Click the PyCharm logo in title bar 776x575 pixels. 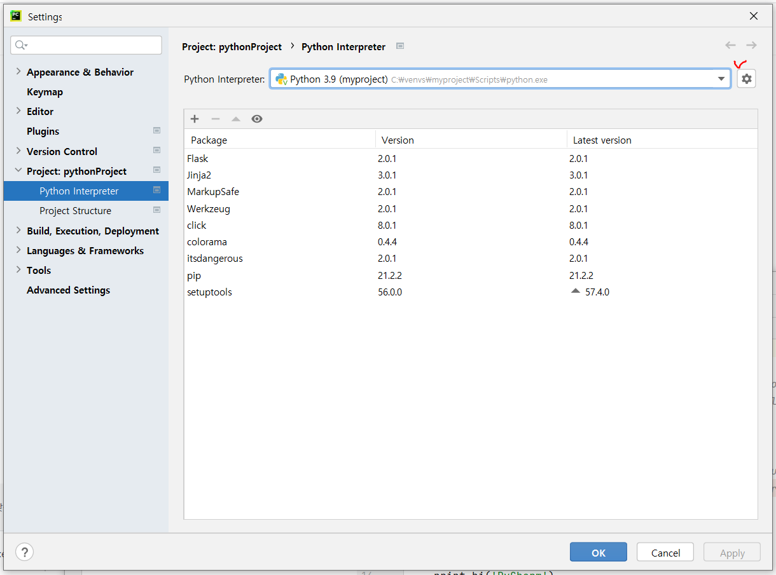click(x=16, y=16)
